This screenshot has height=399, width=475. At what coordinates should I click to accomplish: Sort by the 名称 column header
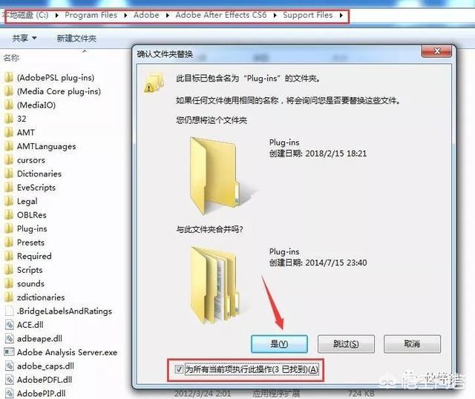click(11, 58)
